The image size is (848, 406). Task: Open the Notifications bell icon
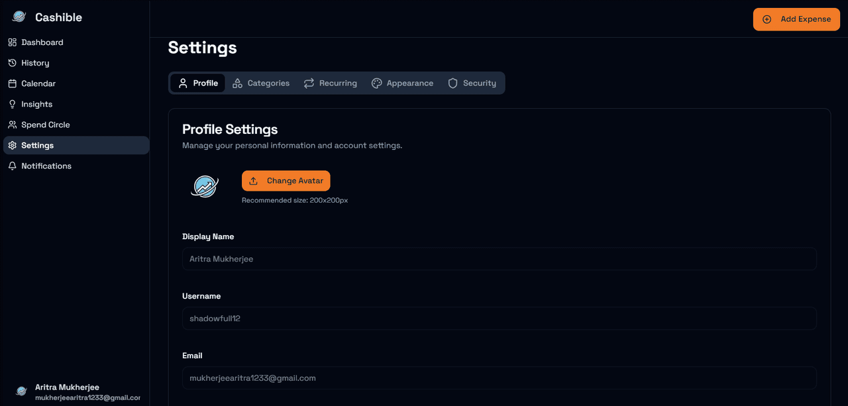click(12, 166)
